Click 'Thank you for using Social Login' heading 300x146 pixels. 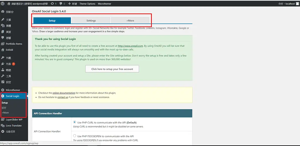click(x=55, y=39)
